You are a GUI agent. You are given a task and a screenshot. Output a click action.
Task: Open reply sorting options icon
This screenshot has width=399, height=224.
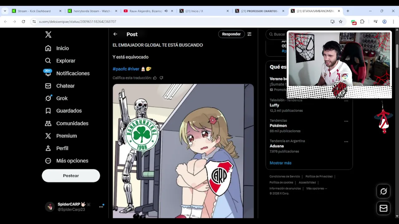(249, 34)
